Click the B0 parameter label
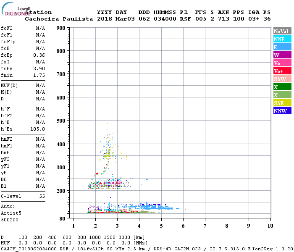294x252 pixels. click(3, 179)
